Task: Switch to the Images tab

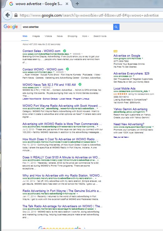Action: point(36,36)
